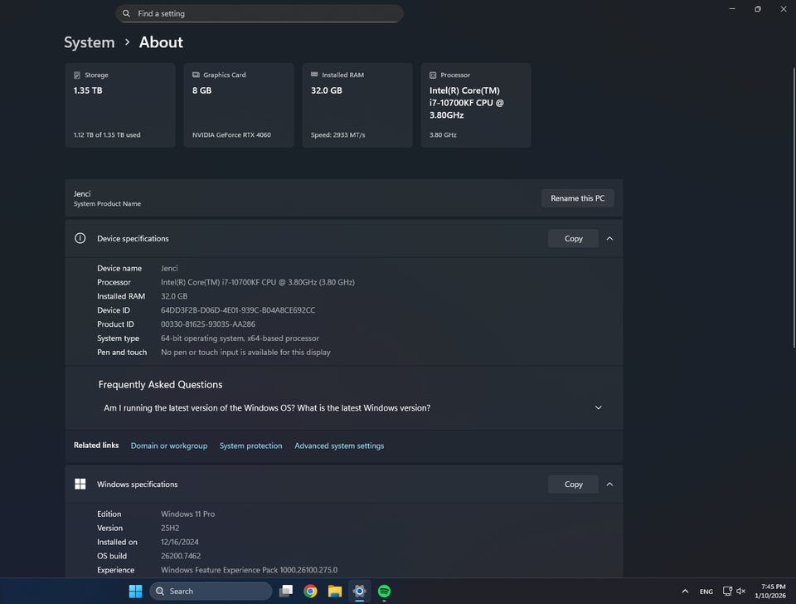The image size is (796, 604).
Task: Click the Device specifications info icon
Action: click(x=80, y=238)
